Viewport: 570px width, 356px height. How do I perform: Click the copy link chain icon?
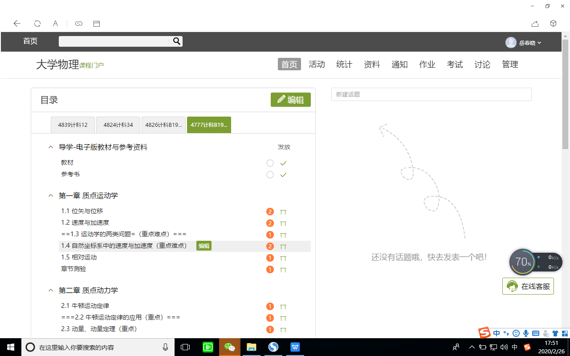click(x=79, y=24)
